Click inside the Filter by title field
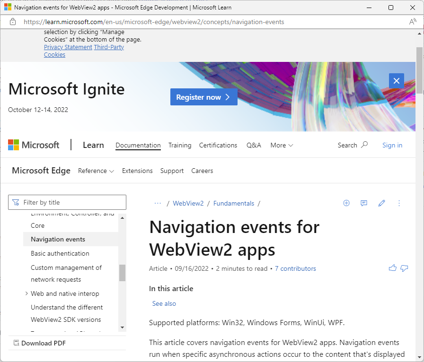The height and width of the screenshot is (362, 424). 67,202
